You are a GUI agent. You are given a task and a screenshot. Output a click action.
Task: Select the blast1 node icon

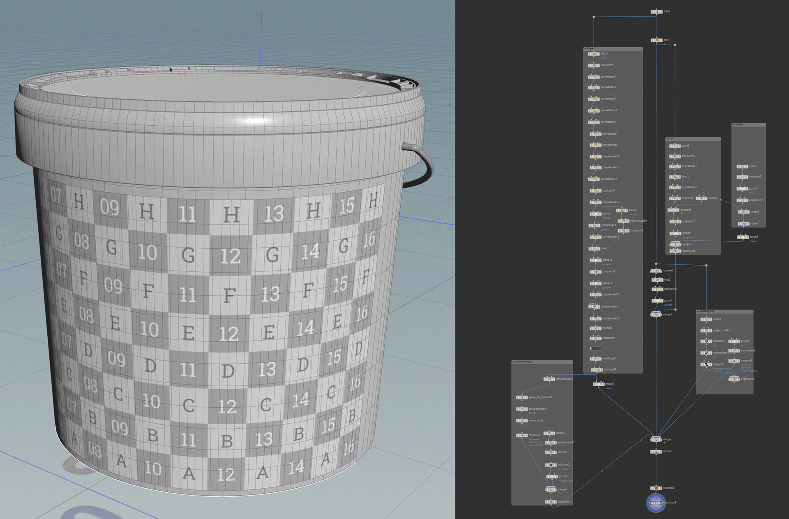pos(657,40)
